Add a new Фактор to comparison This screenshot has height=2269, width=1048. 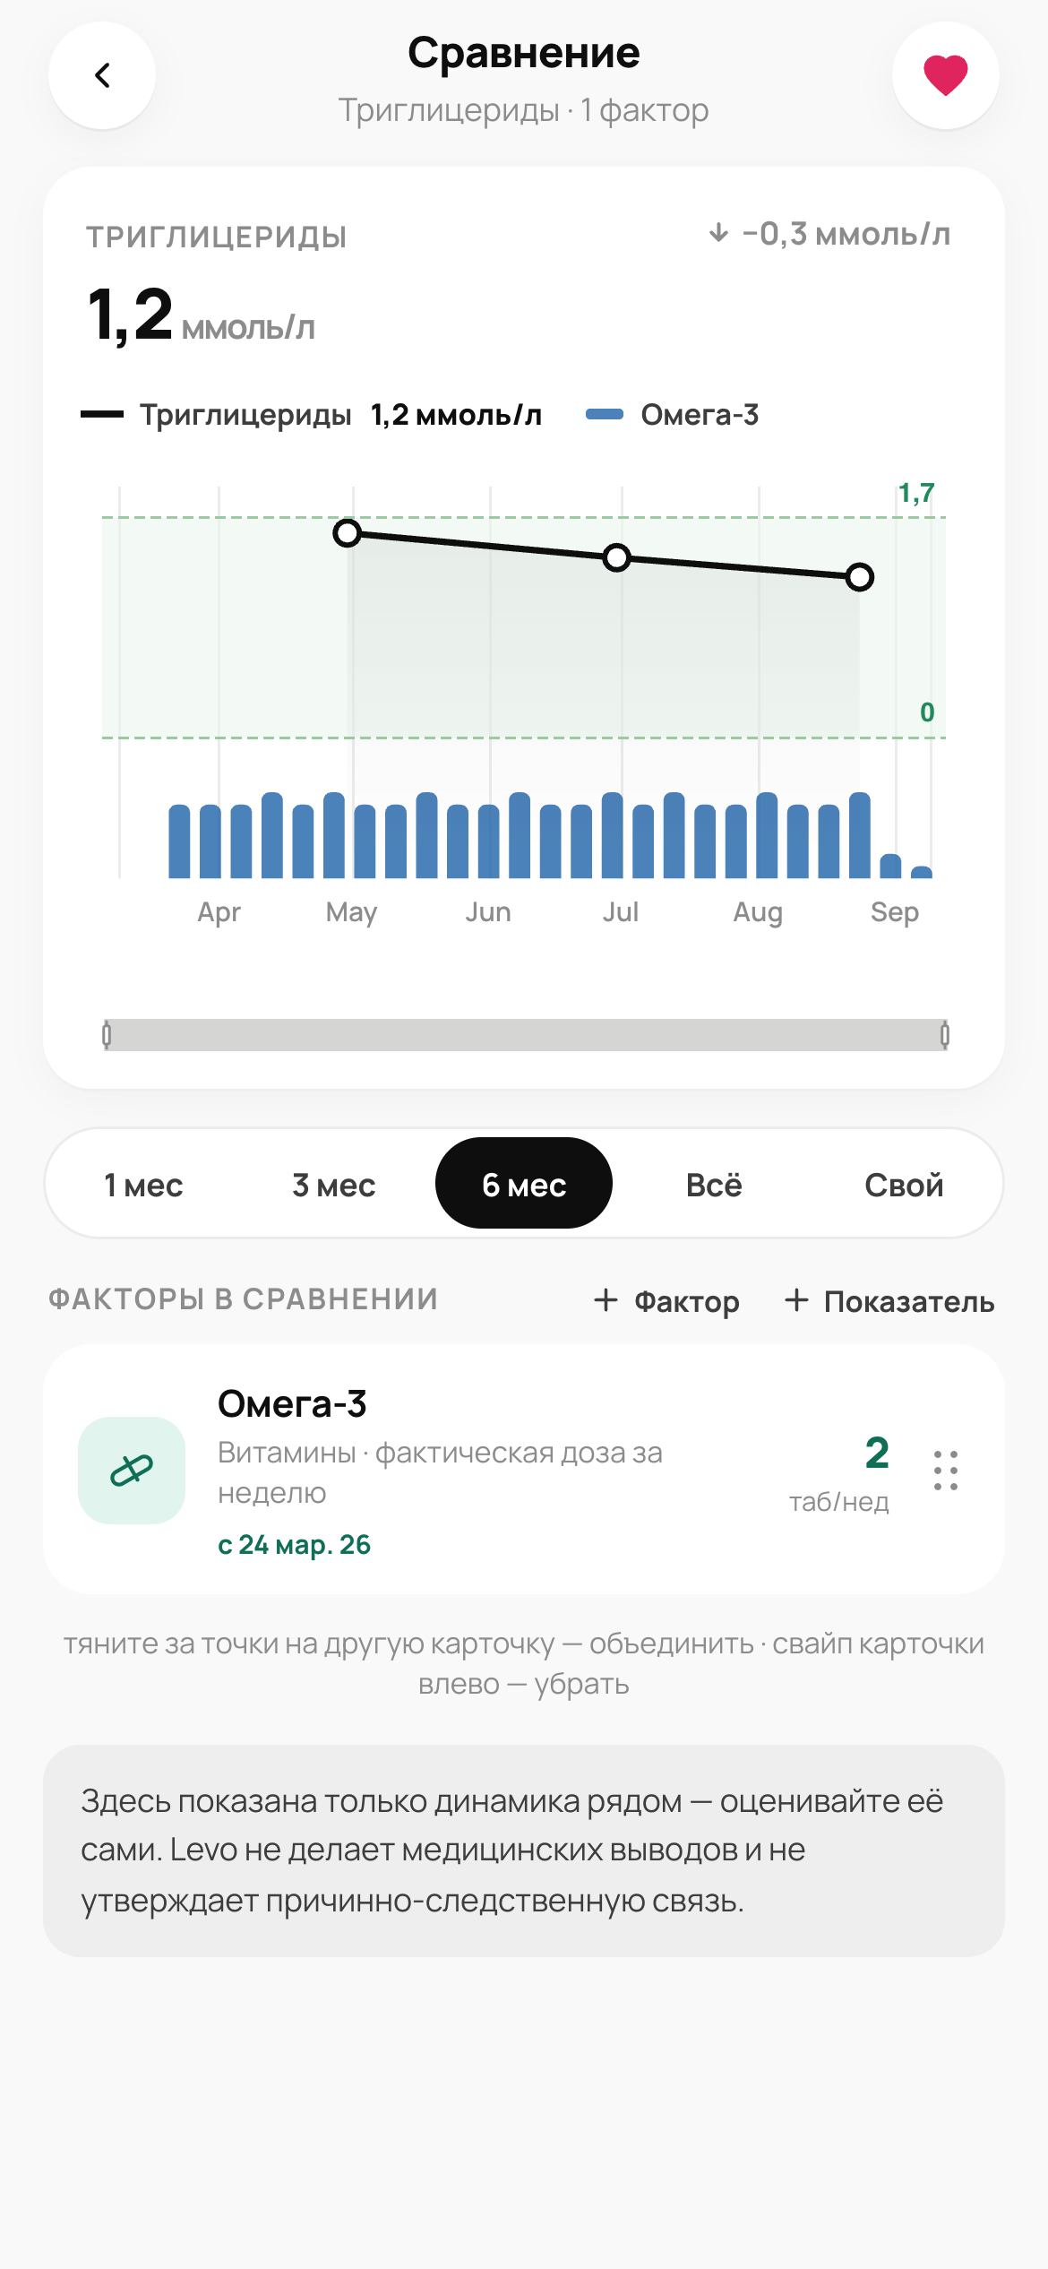coord(667,1301)
